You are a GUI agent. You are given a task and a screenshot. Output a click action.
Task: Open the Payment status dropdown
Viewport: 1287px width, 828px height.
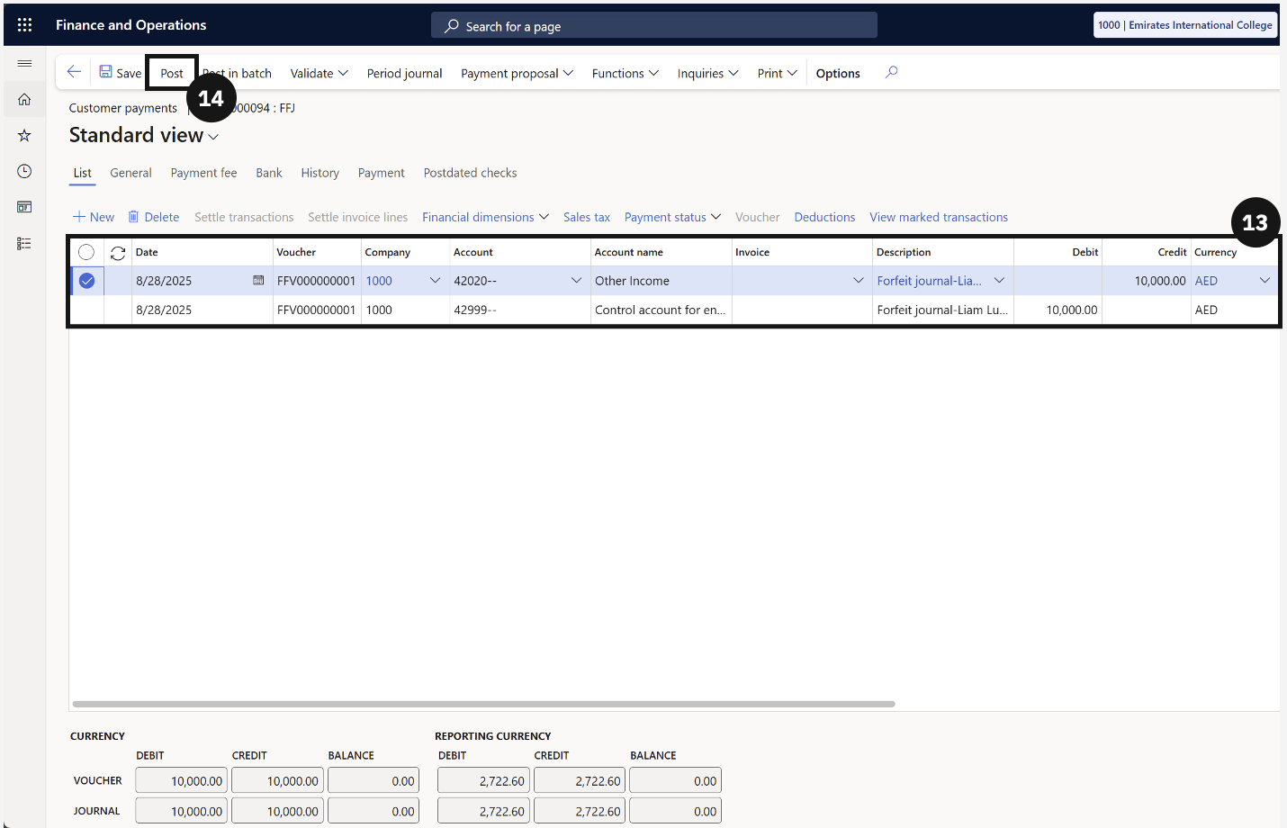coord(672,217)
